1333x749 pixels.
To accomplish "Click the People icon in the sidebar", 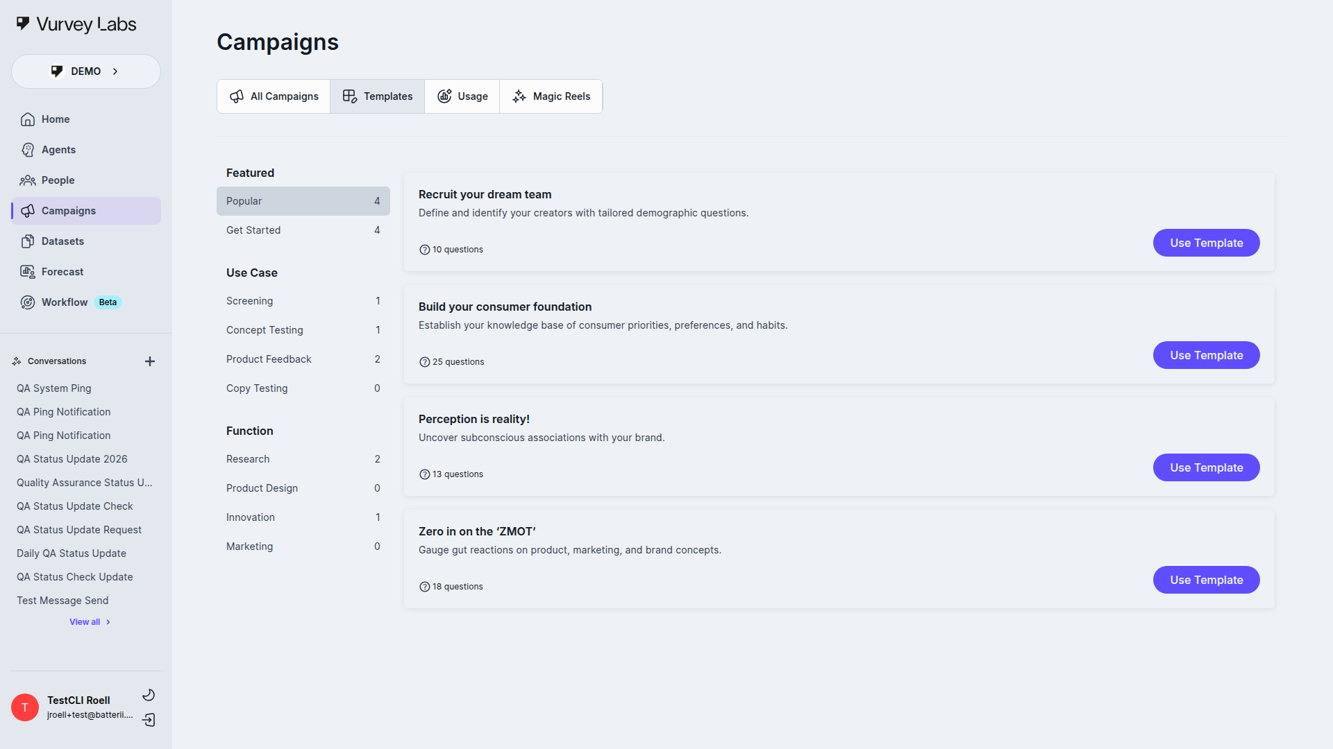I will coord(28,180).
